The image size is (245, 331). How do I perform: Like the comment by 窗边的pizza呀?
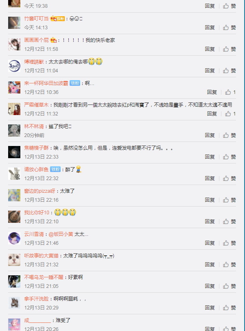[230, 200]
